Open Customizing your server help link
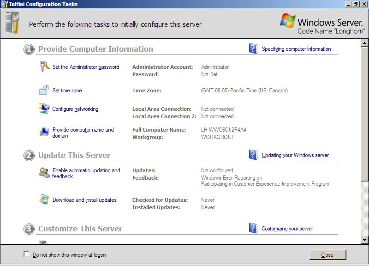The height and width of the screenshot is (266, 369). tap(287, 229)
